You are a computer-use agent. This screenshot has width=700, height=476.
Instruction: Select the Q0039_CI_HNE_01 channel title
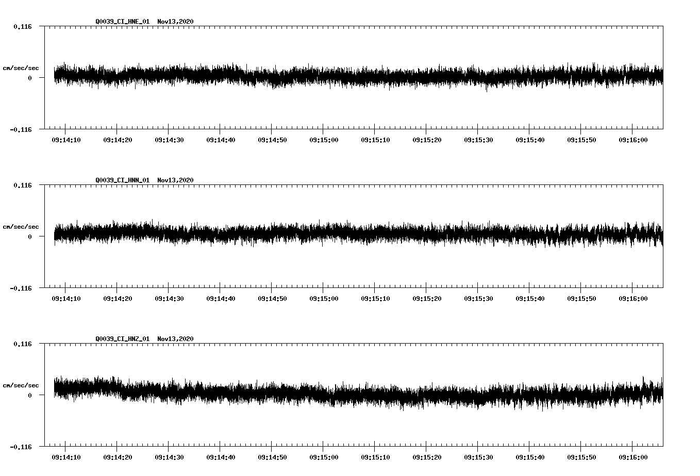tap(122, 22)
